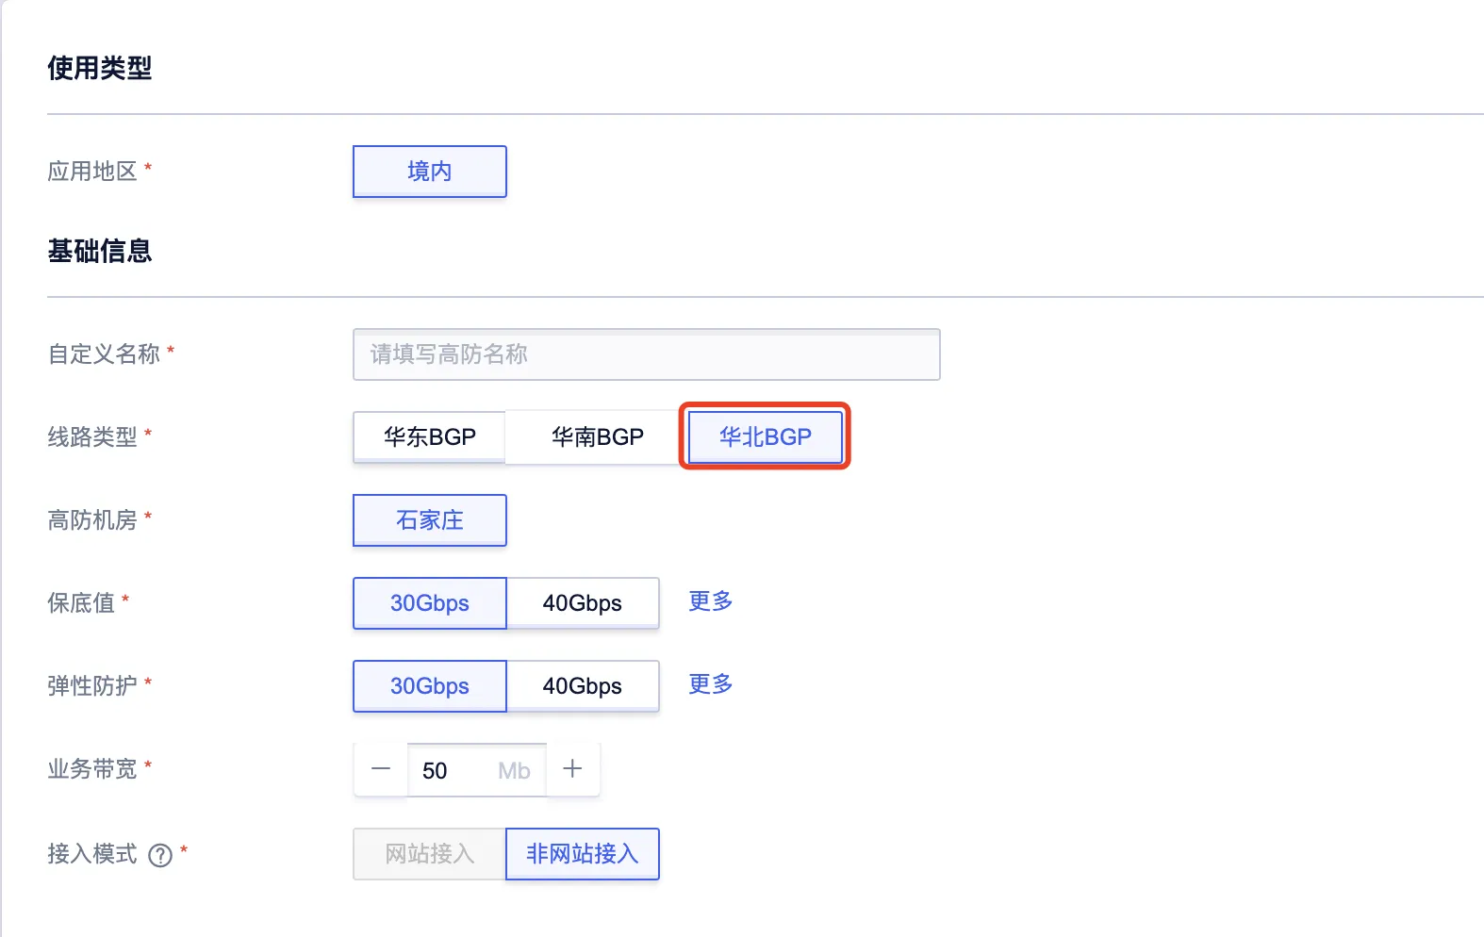Click the Mb unit text
This screenshot has width=1484, height=937.
tap(514, 771)
